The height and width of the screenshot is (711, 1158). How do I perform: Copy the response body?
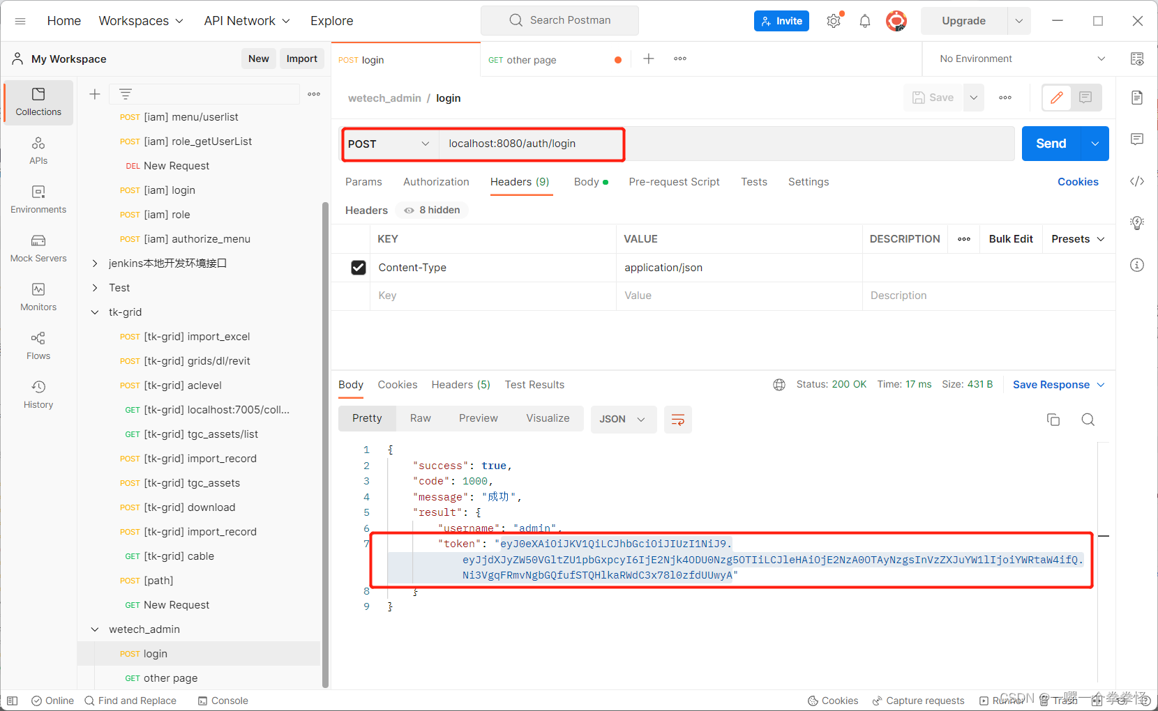1053,420
